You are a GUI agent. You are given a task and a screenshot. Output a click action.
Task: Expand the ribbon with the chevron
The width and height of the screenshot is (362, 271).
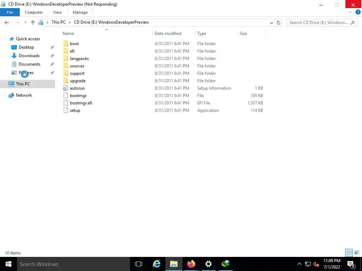pyautogui.click(x=350, y=12)
